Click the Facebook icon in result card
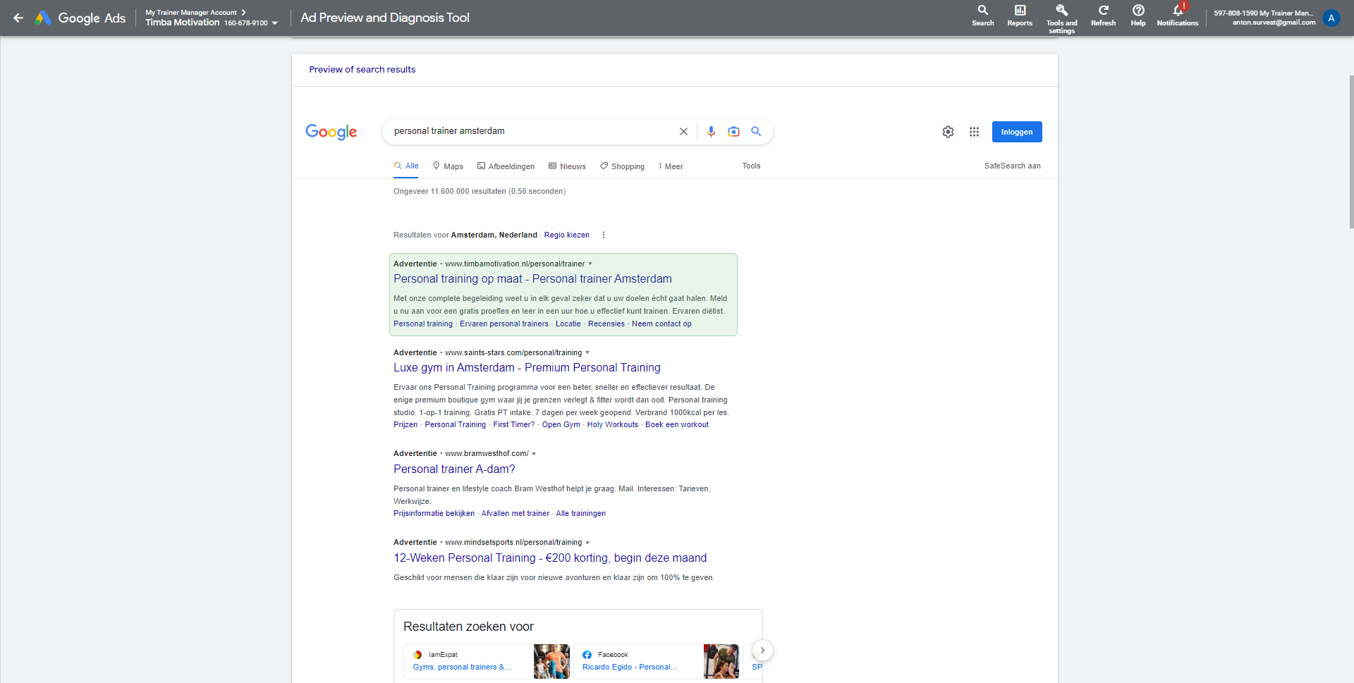 click(x=587, y=655)
